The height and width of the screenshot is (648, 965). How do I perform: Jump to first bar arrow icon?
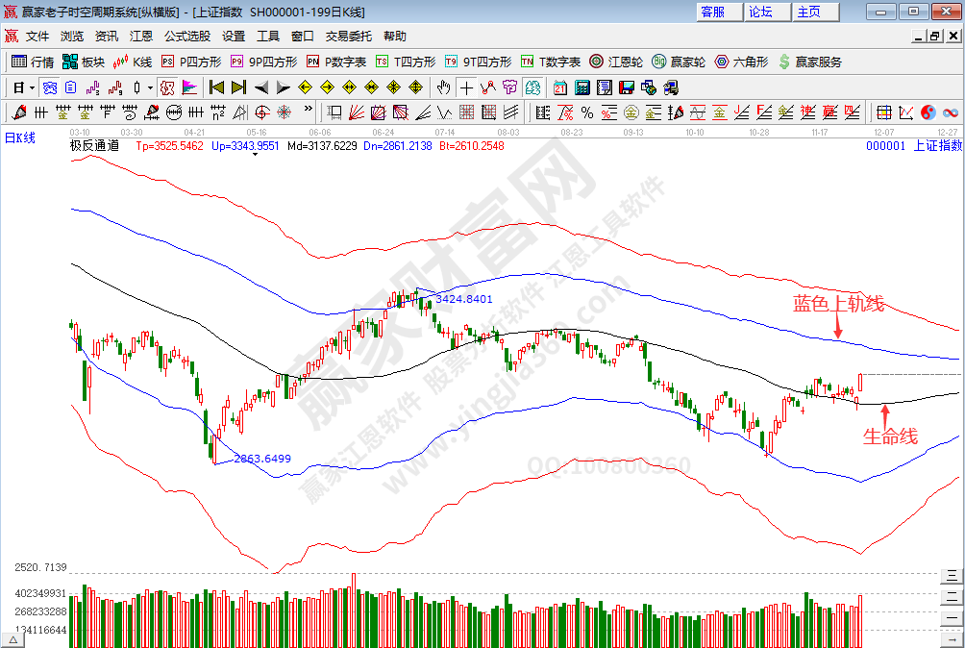(216, 87)
